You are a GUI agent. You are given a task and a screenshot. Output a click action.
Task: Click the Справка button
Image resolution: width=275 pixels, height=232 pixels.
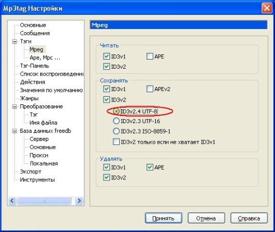(249, 218)
